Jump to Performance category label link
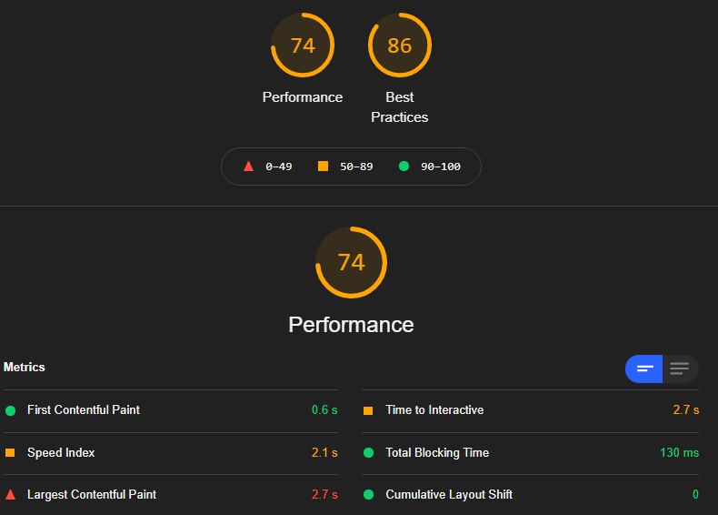The height and width of the screenshot is (515, 718). [x=303, y=97]
